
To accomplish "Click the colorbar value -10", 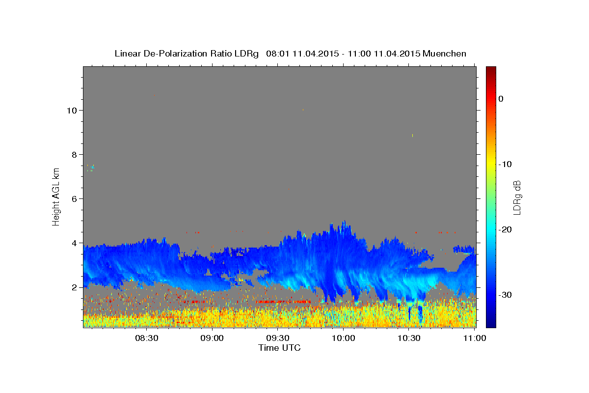I will click(x=506, y=164).
